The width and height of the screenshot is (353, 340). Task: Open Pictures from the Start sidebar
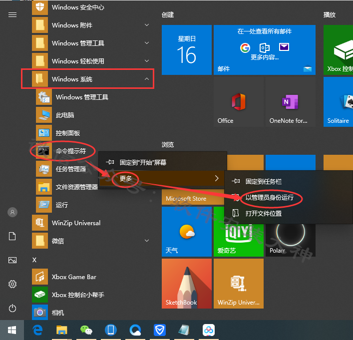click(12, 260)
